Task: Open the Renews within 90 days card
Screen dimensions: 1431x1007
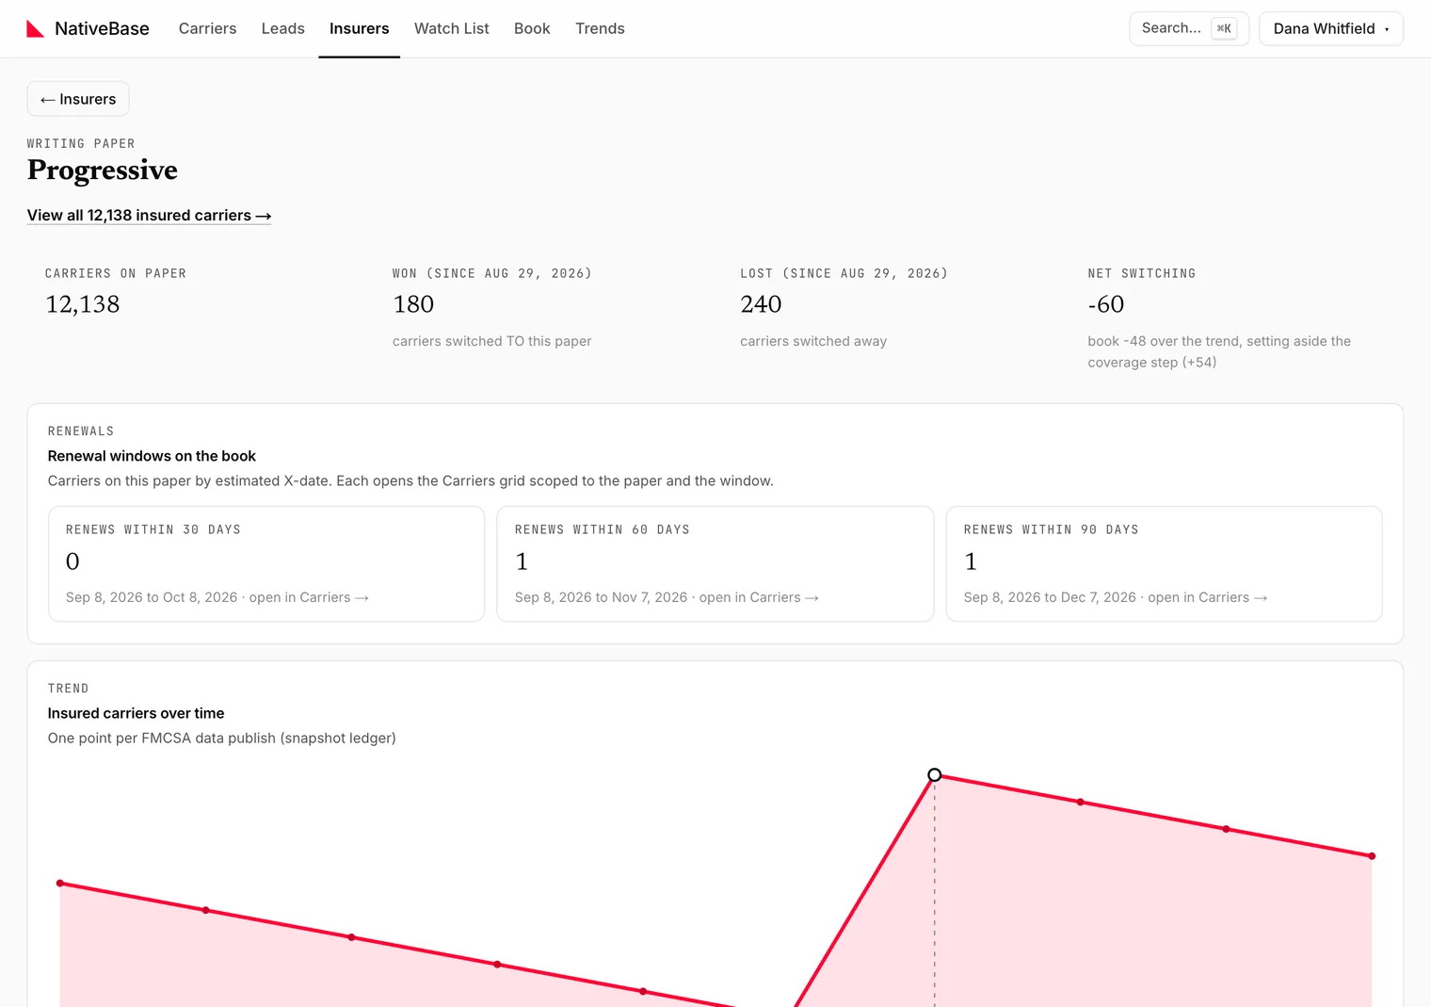Action: (x=1165, y=564)
